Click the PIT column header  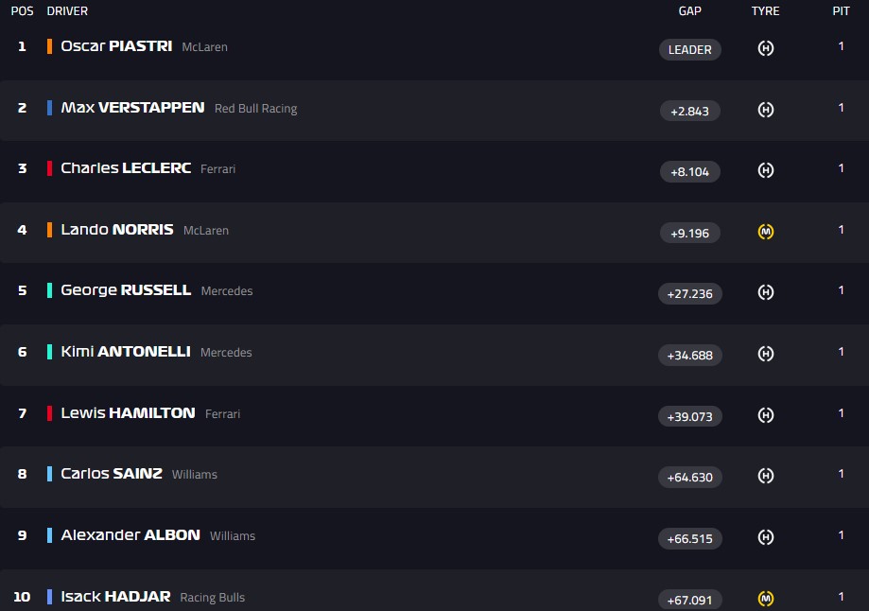click(841, 11)
